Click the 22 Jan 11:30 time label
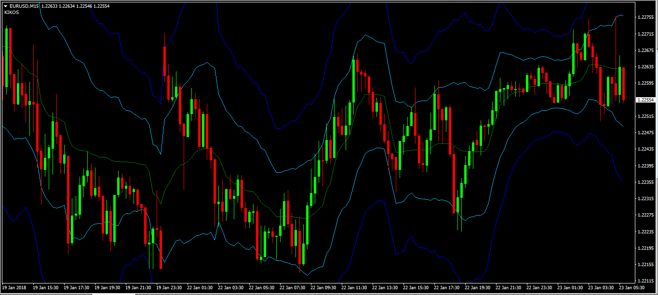Image resolution: width=658 pixels, height=295 pixels. coord(353,288)
